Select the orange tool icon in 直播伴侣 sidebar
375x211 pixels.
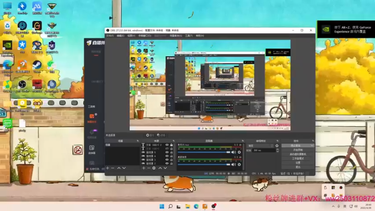pos(92,116)
